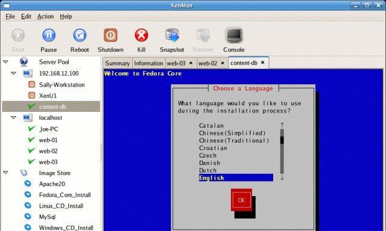Click the grayed-out Restore icon
Image resolution: width=386 pixels, height=231 pixels.
203,35
